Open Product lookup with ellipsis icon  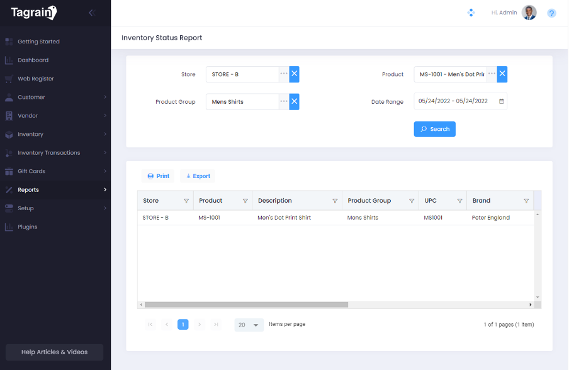[x=492, y=74]
